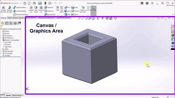Open the Appearances task pane tab
Screen dimensions: 175x98
[x=173, y=36]
